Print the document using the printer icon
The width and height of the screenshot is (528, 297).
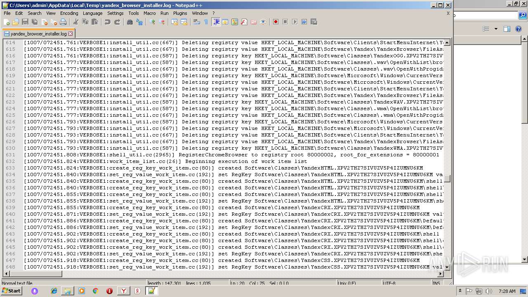(x=63, y=22)
